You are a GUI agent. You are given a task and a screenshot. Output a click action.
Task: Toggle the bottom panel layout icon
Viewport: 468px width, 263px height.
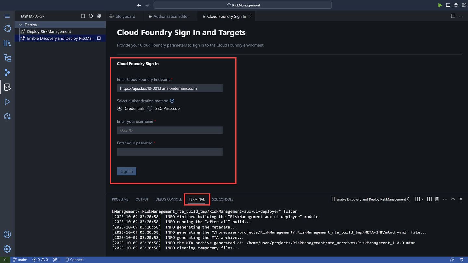click(x=448, y=5)
